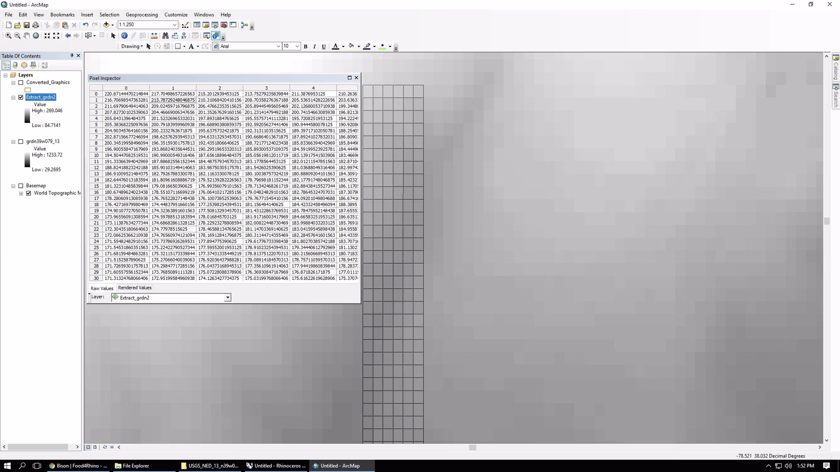Open the Pixel Inspector Layer dropdown
Screen dimensions: 840x472
coord(227,298)
